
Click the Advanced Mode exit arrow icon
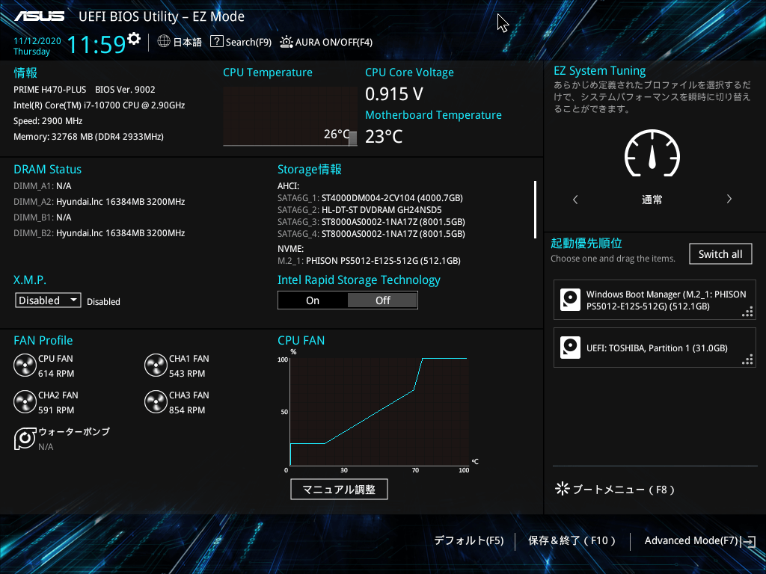point(748,541)
